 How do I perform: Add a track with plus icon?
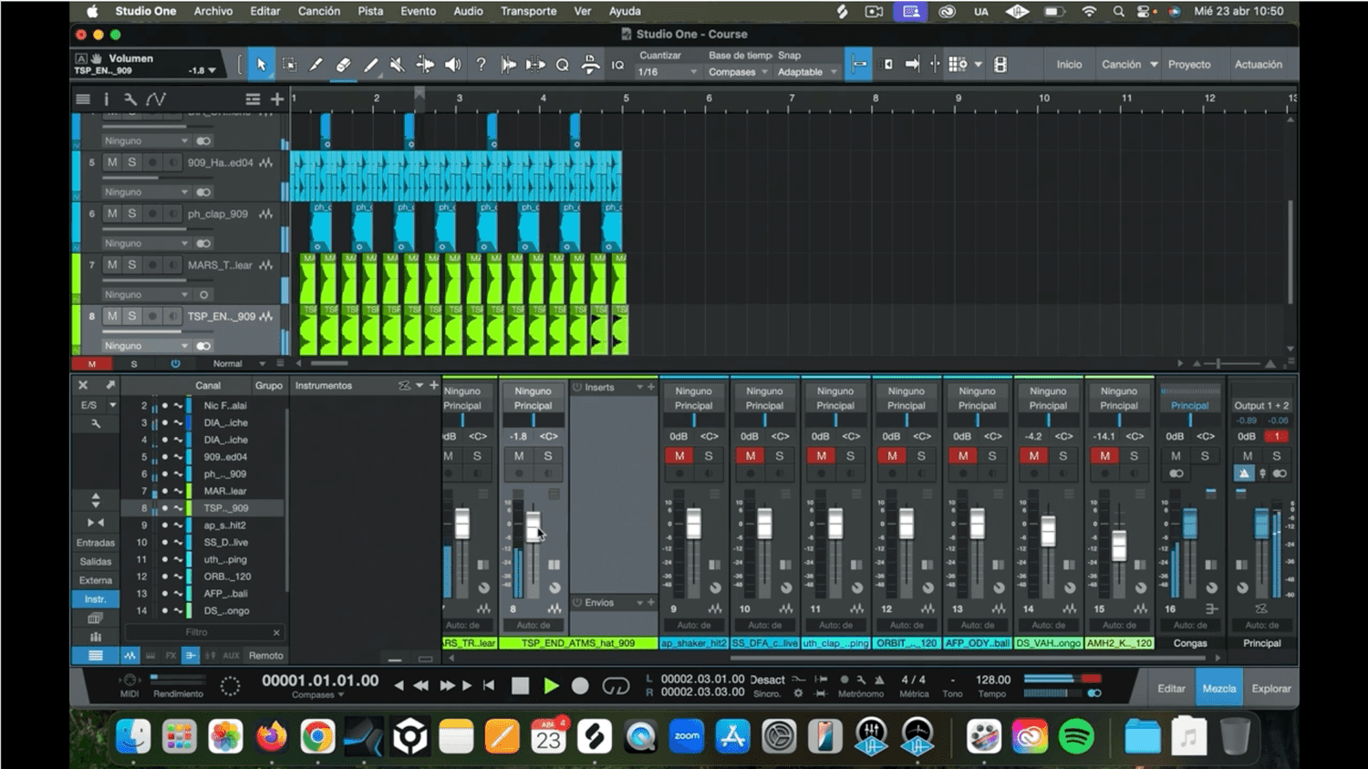pyautogui.click(x=277, y=99)
